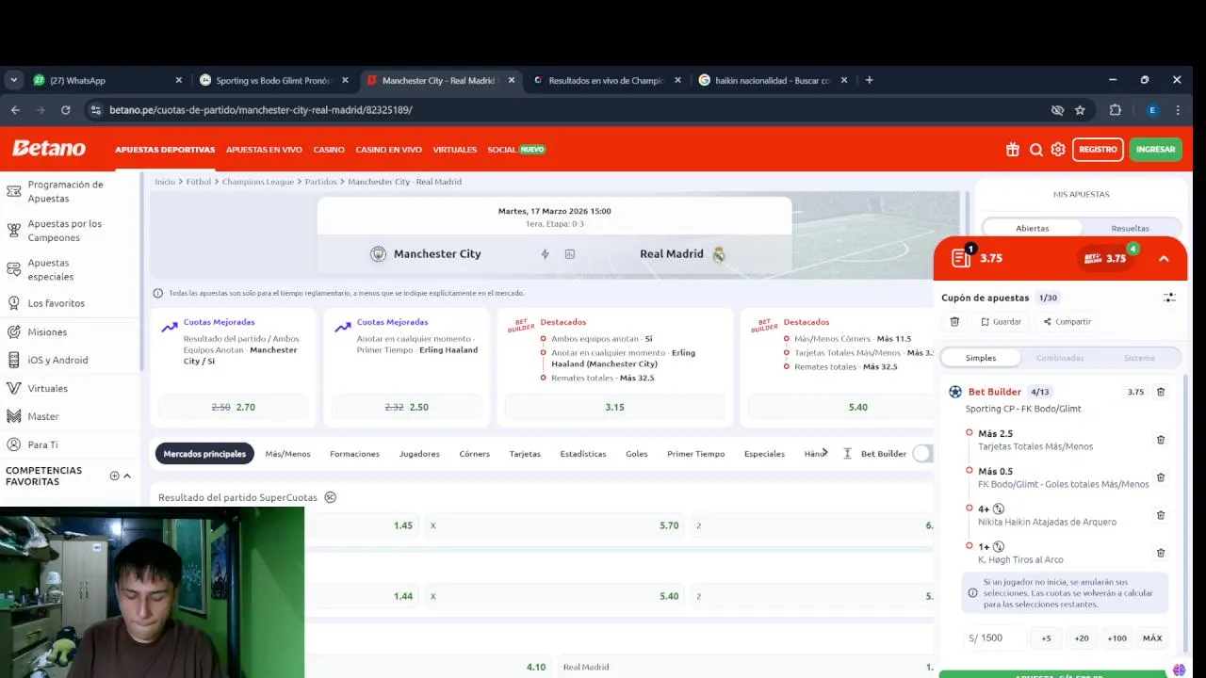Switch to Abiertas in Mis Apuestas

[1032, 228]
